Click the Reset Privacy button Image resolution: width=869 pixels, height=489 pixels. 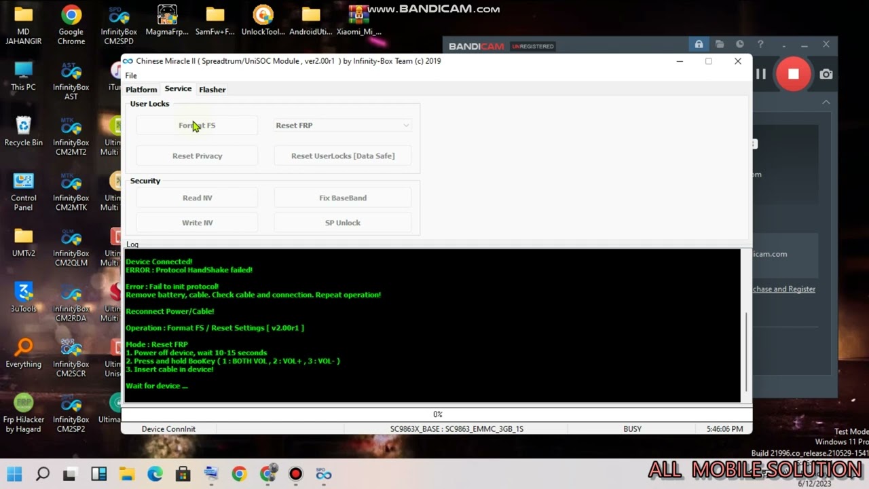coord(197,156)
